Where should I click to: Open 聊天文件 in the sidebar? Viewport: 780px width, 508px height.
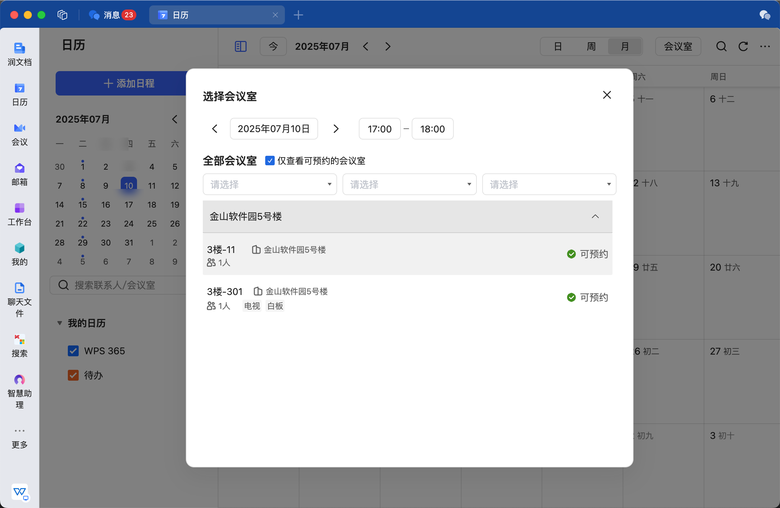(20, 300)
